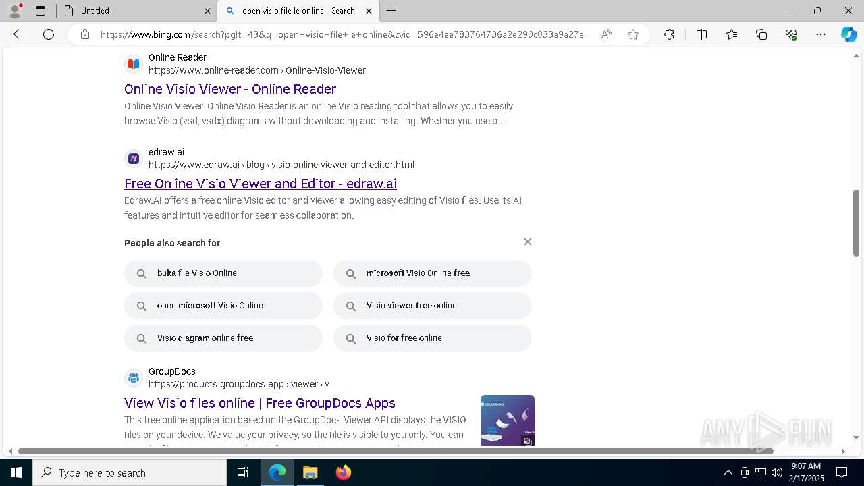Add page to favorites with star icon
The width and height of the screenshot is (864, 486).
point(633,34)
